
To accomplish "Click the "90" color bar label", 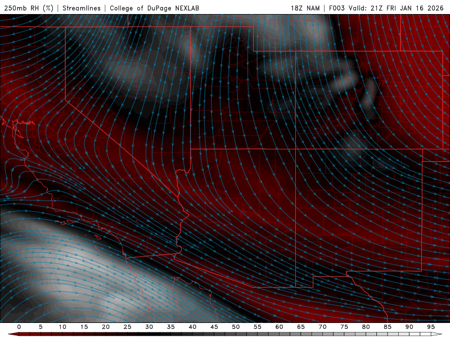I will click(409, 327).
